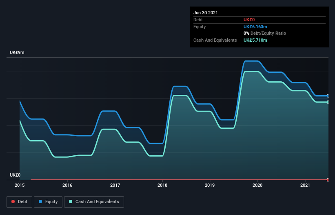Click the 2017 axis label
Screen dimensions: 335x215
pyautogui.click(x=115, y=185)
